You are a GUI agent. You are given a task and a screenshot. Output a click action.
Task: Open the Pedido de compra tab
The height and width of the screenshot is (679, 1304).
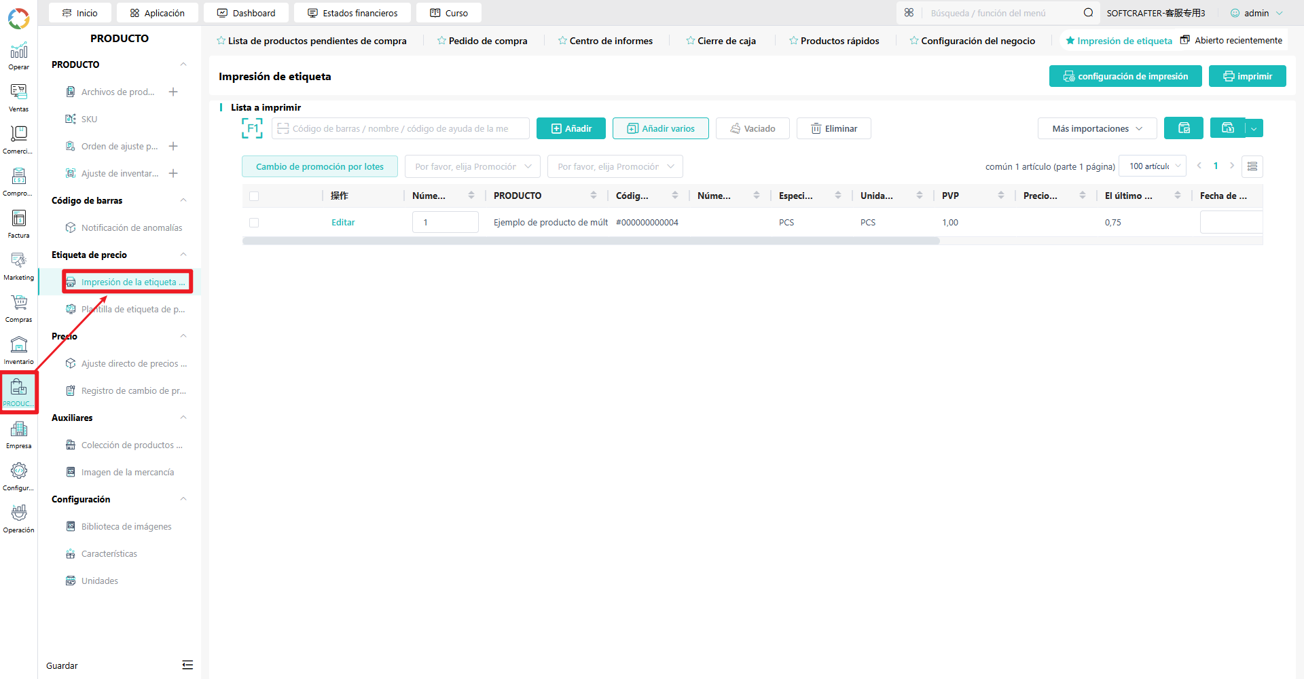tap(482, 41)
